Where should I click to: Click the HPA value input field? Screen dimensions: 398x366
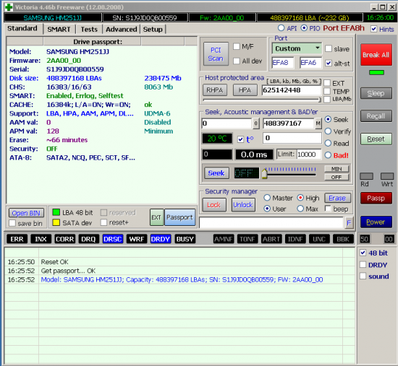[x=292, y=90]
